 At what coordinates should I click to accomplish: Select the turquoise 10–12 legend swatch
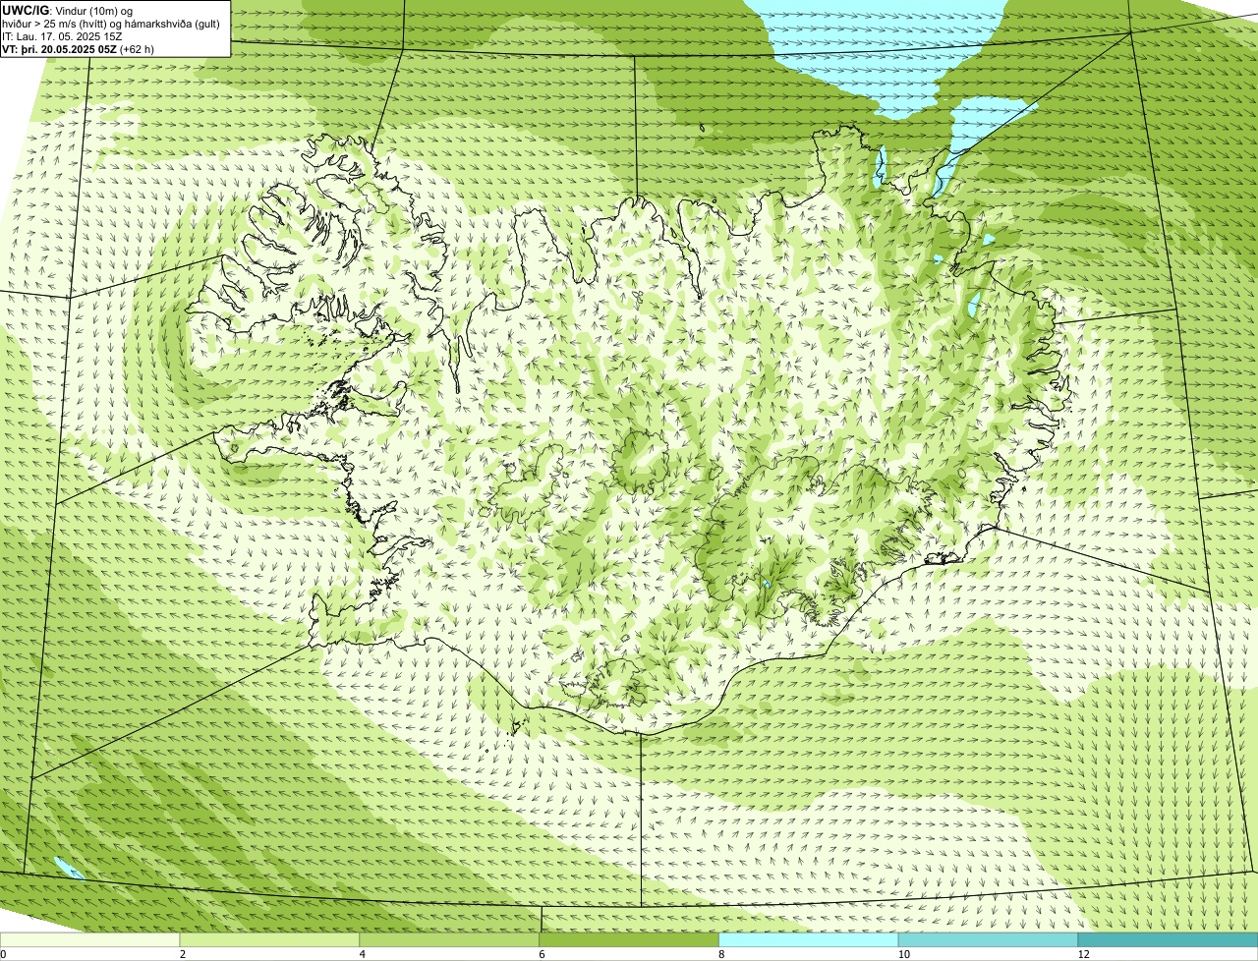click(989, 939)
